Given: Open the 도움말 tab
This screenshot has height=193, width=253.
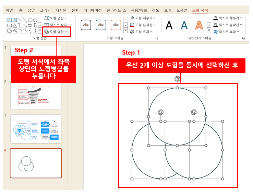Looking at the screenshot, I should pos(182,10).
